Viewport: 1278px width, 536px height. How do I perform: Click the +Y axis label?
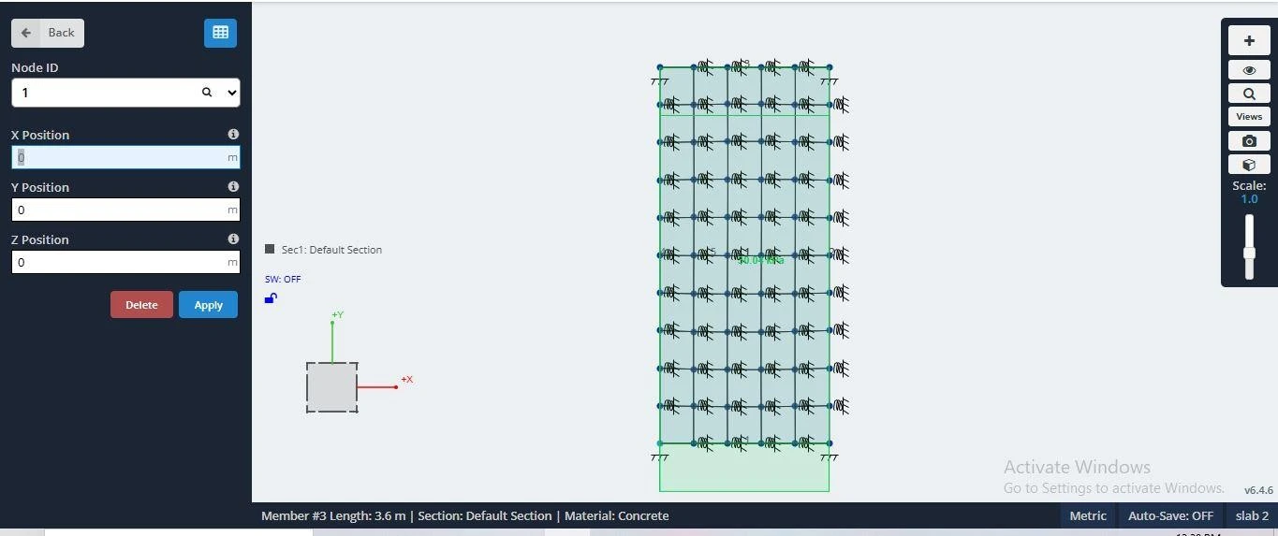pyautogui.click(x=337, y=315)
